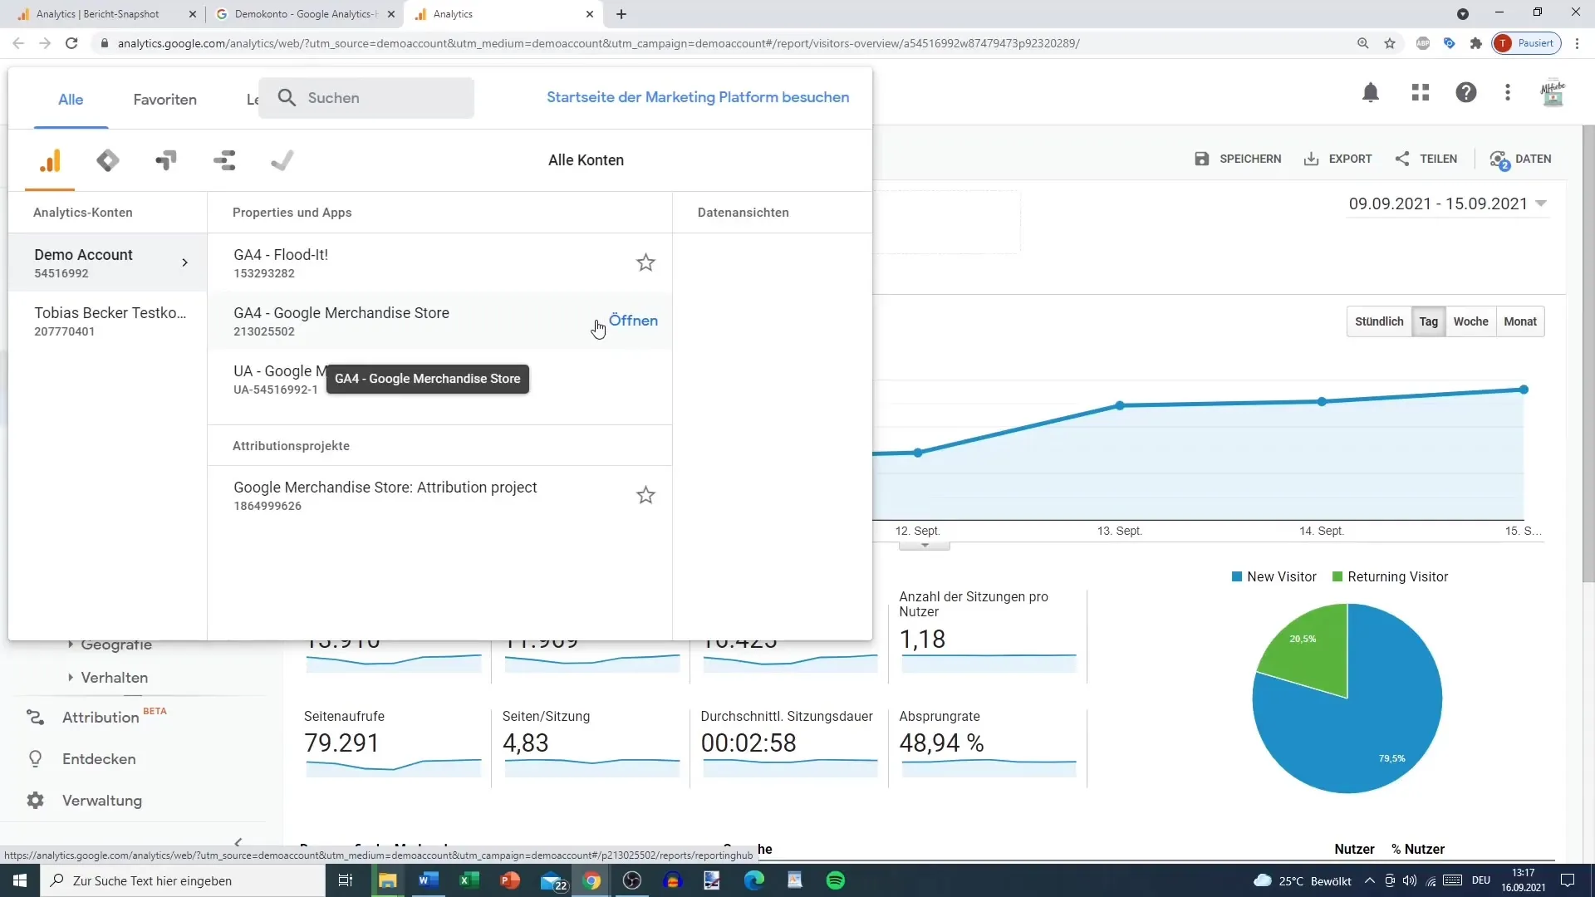1595x897 pixels.
Task: Open the date range dropdown
Action: [x=1447, y=204]
